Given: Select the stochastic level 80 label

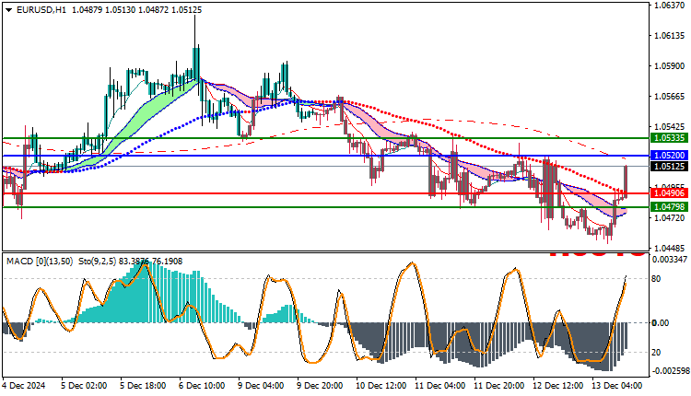Looking at the screenshot, I should coord(656,279).
